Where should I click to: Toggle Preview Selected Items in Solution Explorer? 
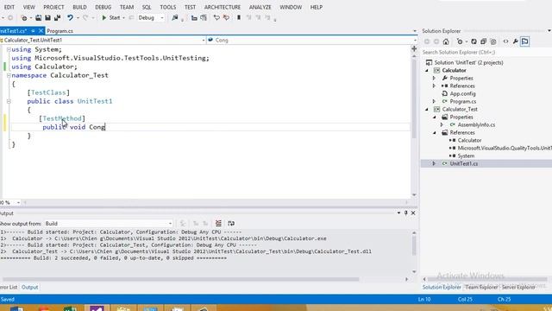tap(525, 41)
